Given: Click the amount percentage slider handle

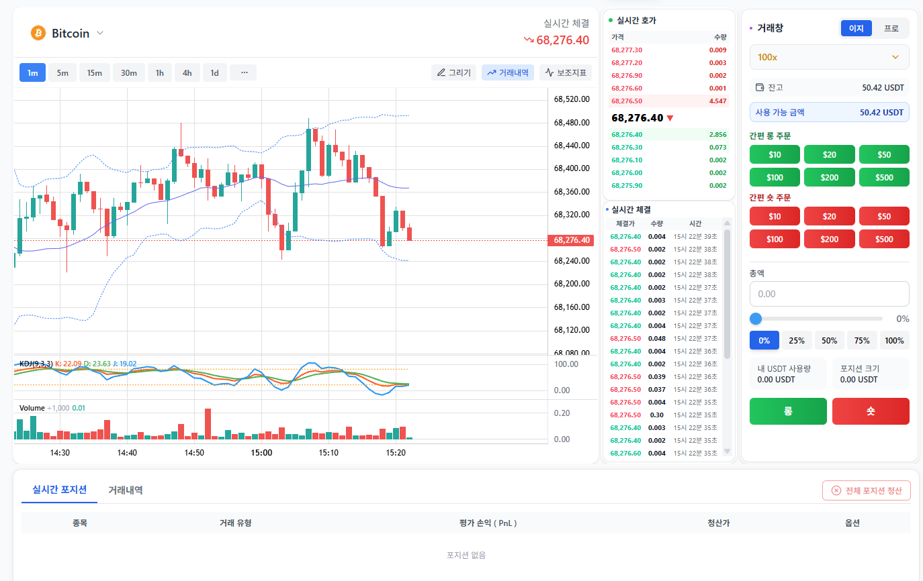Looking at the screenshot, I should pyautogui.click(x=756, y=319).
